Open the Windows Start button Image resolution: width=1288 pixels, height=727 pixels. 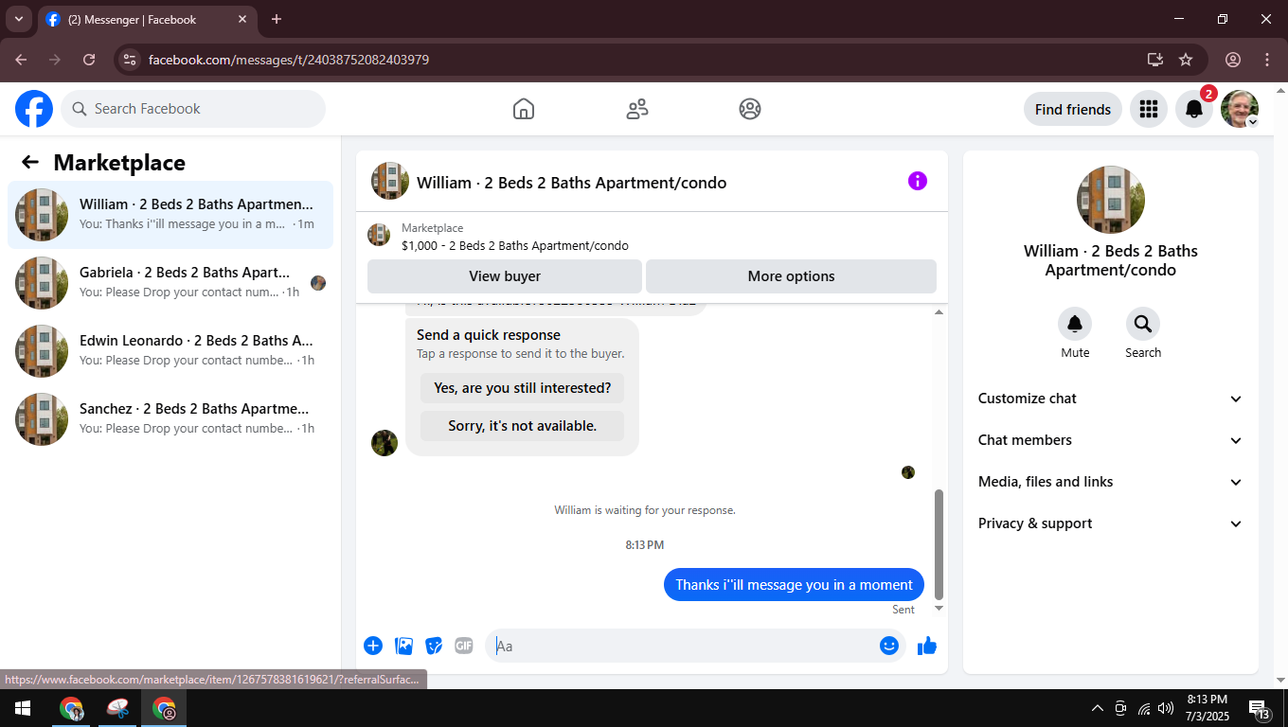point(22,708)
